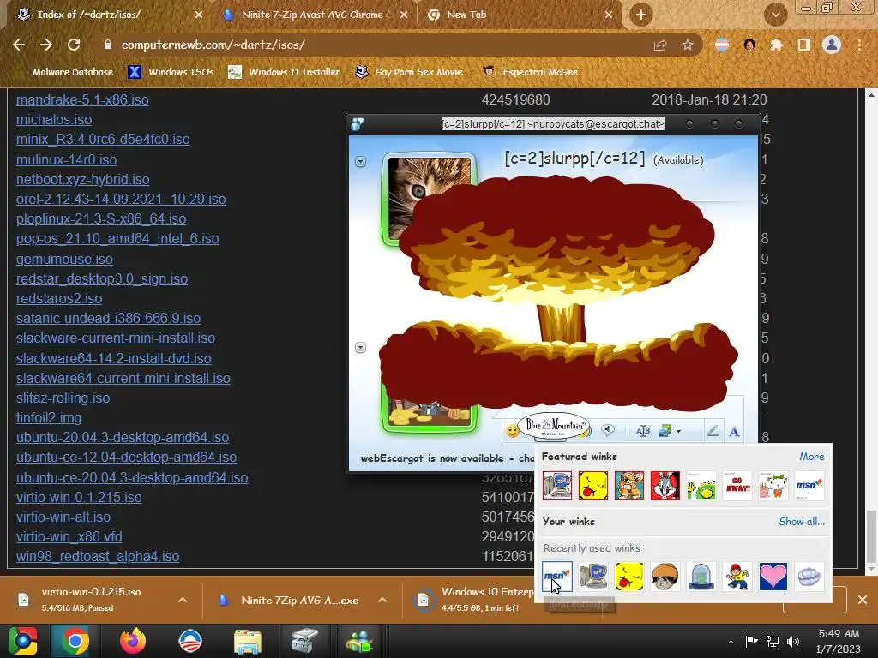Screen dimensions: 878x658
Task: Switch to text typing mode (A icon)
Action: click(734, 431)
